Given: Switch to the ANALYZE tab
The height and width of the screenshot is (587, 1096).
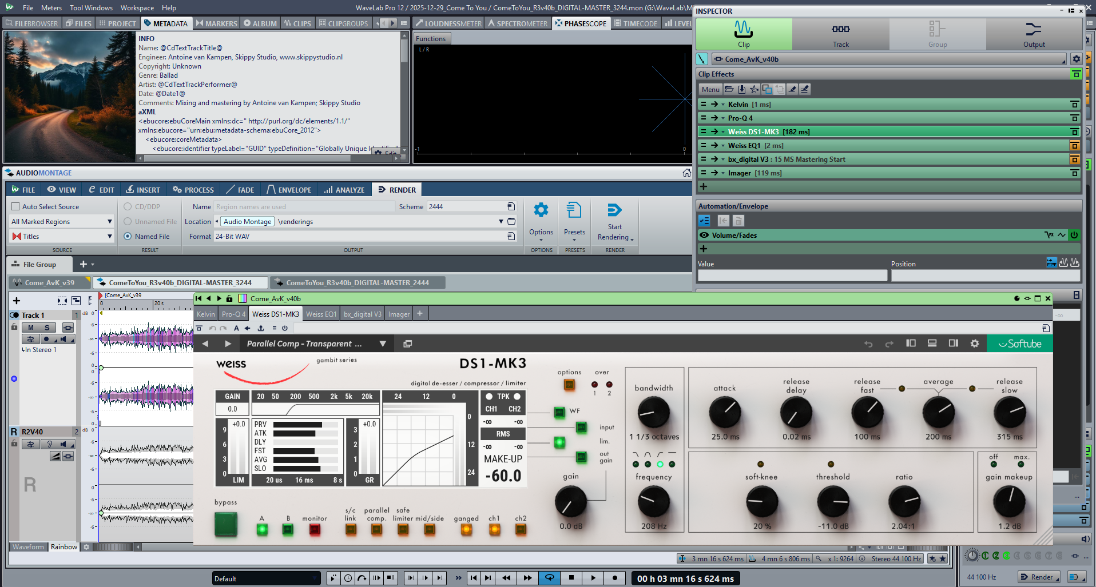Looking at the screenshot, I should click(x=344, y=190).
